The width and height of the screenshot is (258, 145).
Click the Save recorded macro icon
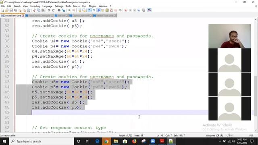click(x=144, y=10)
